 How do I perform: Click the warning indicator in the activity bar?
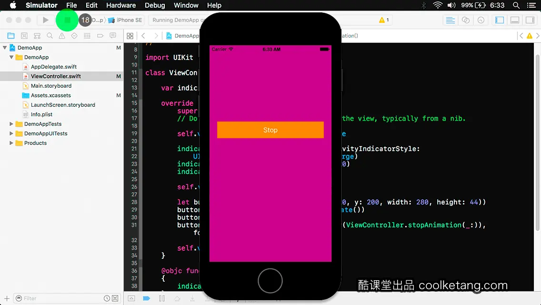point(384,20)
